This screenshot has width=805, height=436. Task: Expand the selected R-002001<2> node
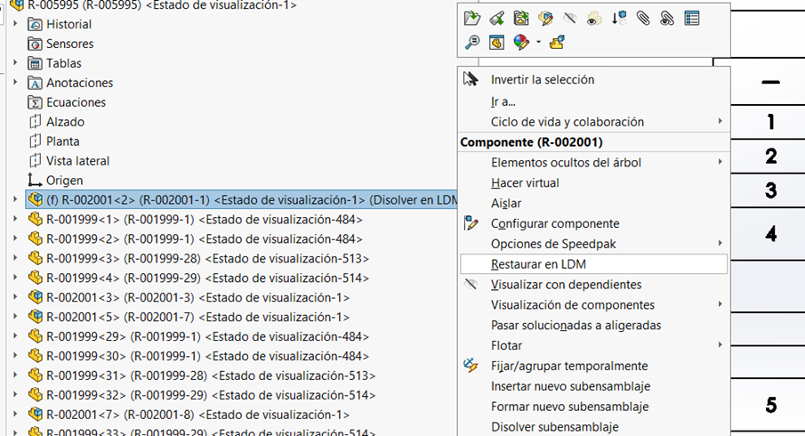pyautogui.click(x=15, y=199)
